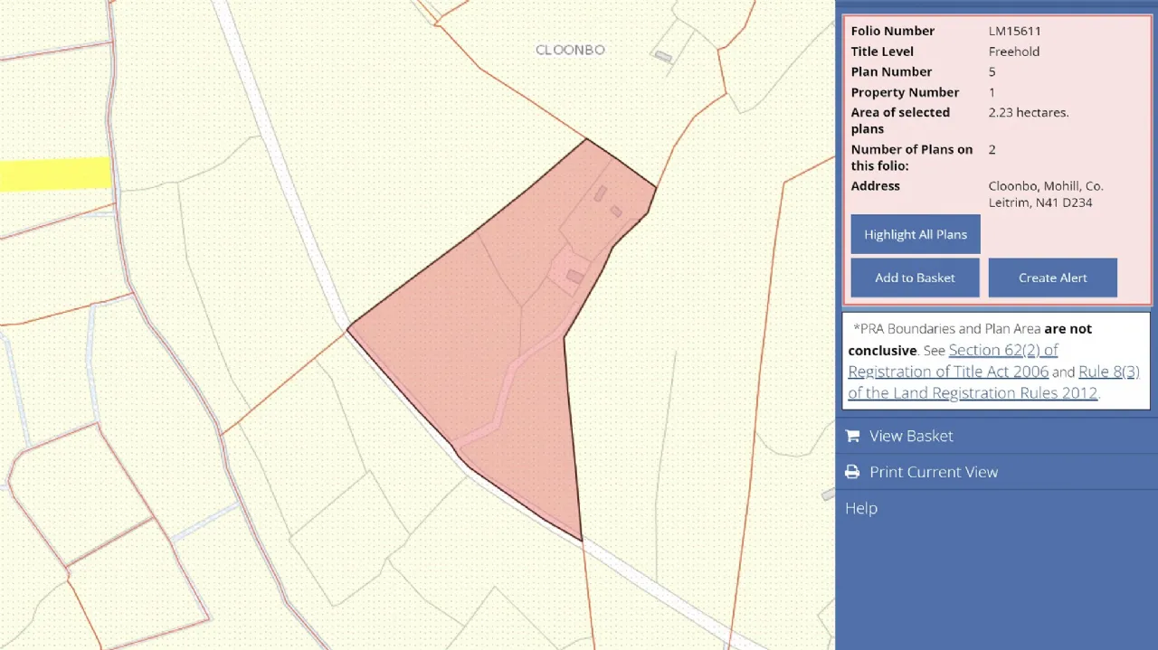Click the CLOONBO townland label on map
Viewport: 1158px width, 650px height.
pyautogui.click(x=570, y=51)
